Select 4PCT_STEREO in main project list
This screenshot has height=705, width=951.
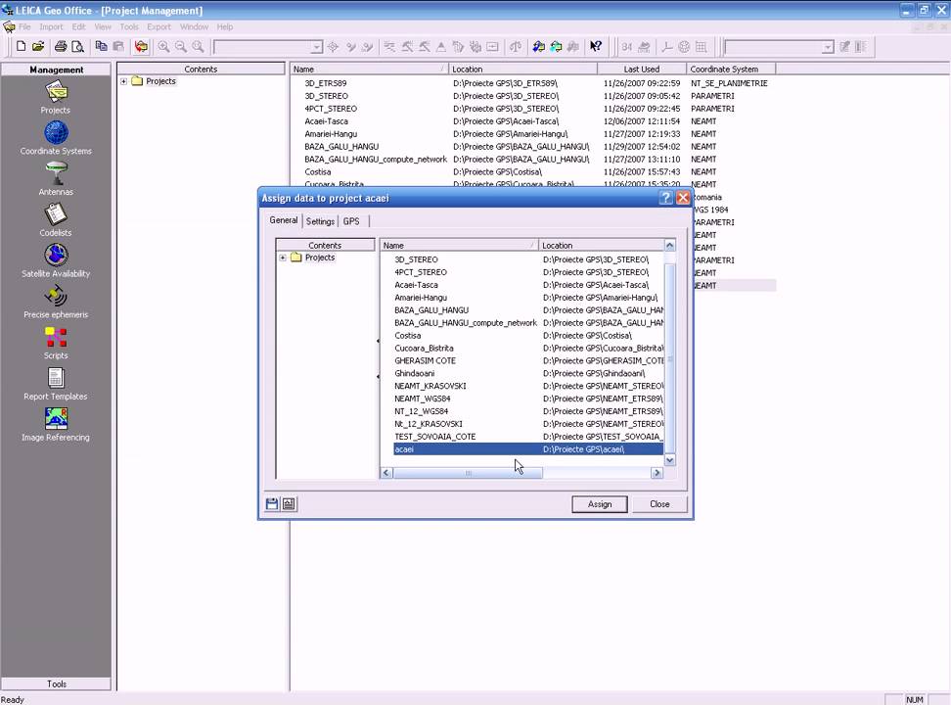[x=331, y=109]
